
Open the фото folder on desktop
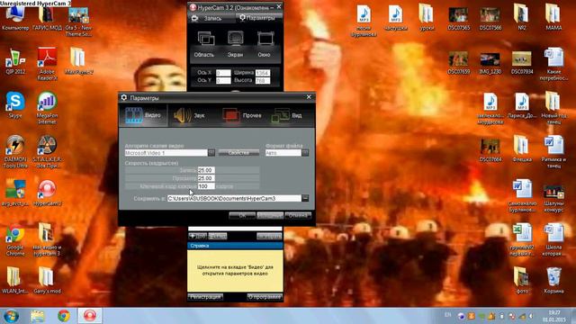[522, 281]
